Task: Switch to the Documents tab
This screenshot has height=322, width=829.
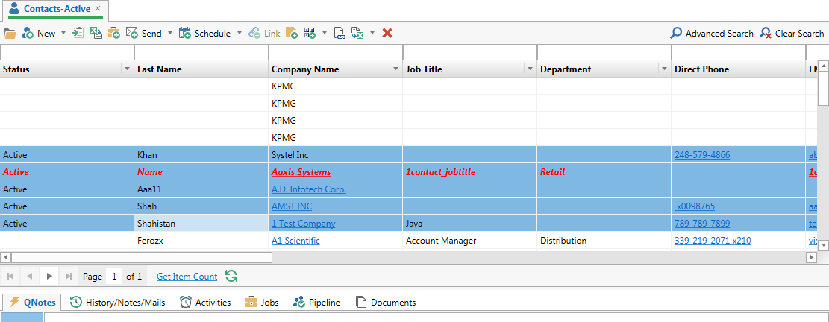Action: click(x=386, y=303)
